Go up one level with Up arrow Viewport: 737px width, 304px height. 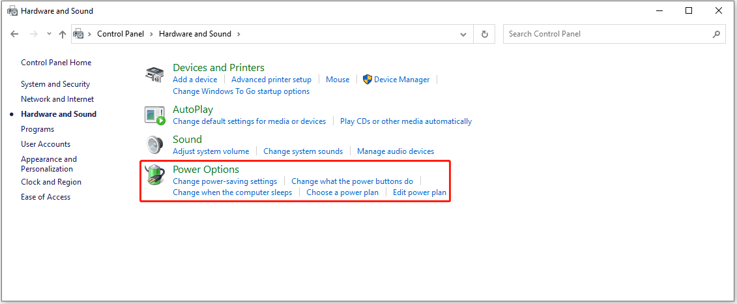pos(63,34)
